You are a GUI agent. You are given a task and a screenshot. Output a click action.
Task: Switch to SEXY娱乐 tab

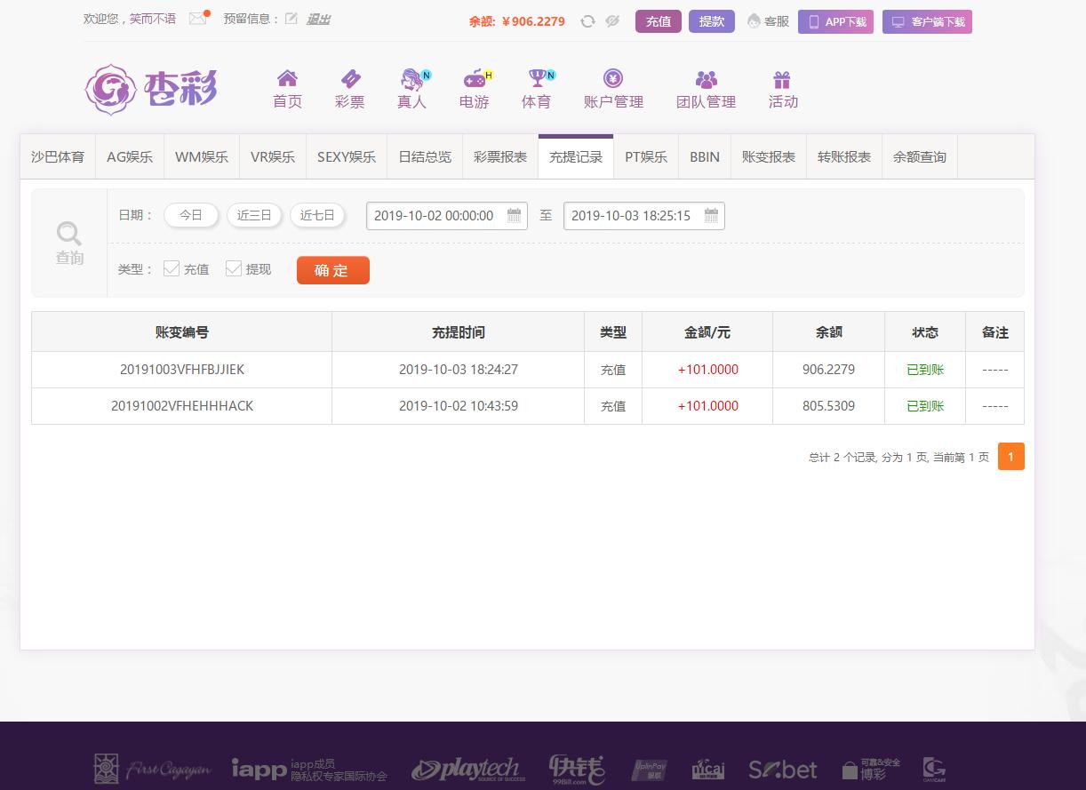click(347, 157)
